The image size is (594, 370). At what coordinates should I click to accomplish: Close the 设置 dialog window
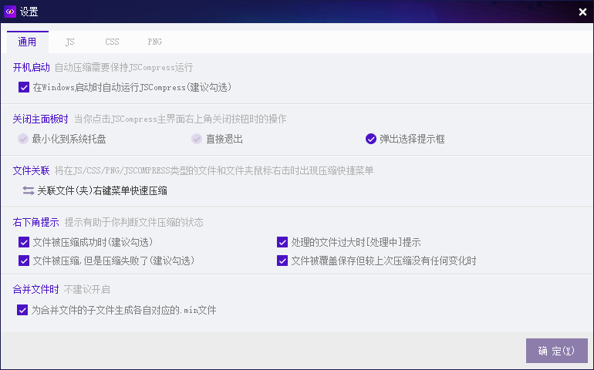pyautogui.click(x=582, y=12)
